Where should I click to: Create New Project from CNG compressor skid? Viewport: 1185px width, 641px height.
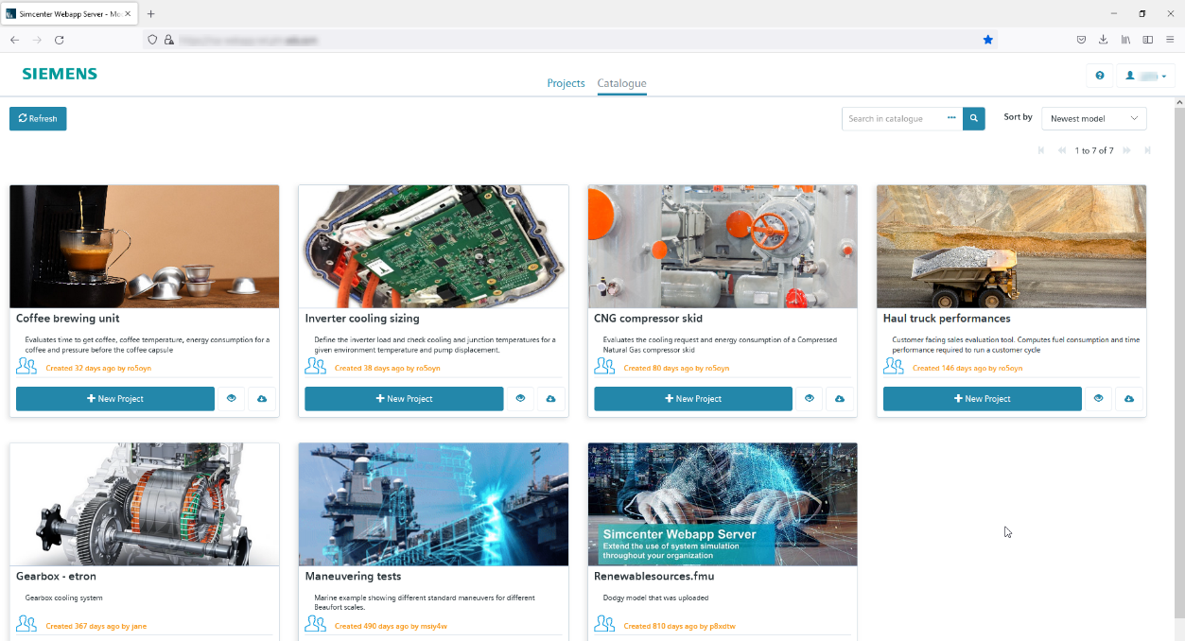[693, 399]
